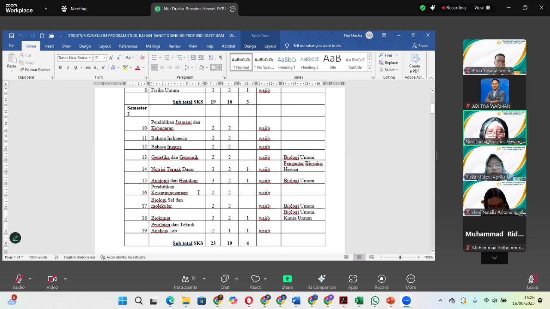Open the Participants list
The image size is (550, 309).
click(186, 282)
